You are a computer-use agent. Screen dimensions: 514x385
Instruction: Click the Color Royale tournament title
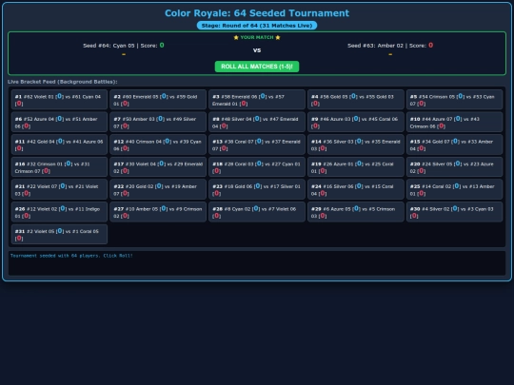[x=257, y=13]
